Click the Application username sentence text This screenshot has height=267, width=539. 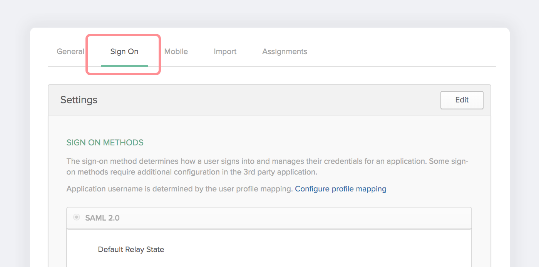pyautogui.click(x=179, y=189)
